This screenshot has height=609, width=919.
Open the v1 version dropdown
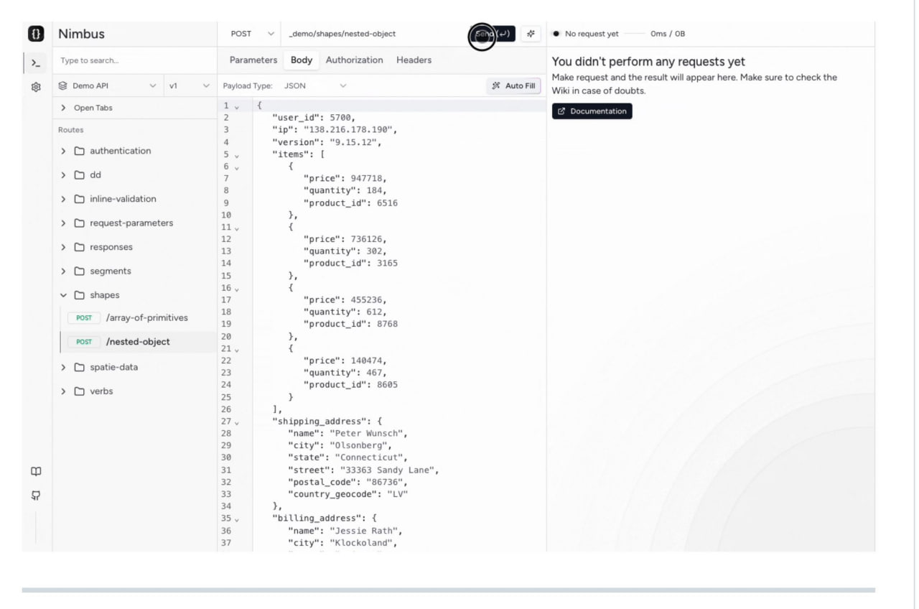190,86
